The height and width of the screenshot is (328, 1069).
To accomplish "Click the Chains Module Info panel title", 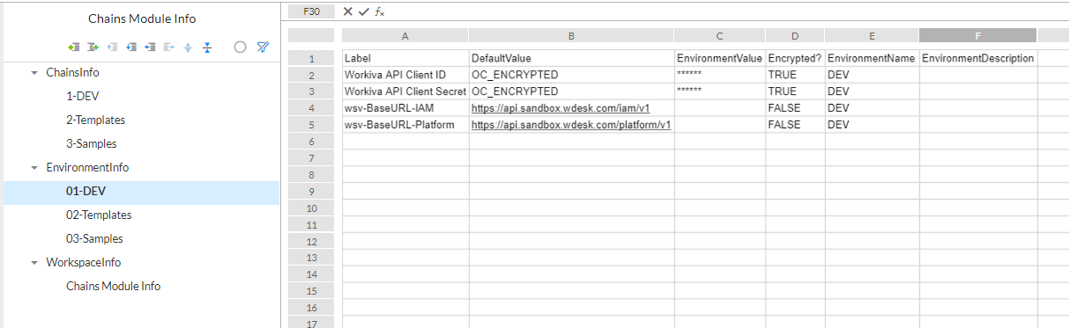I will point(142,18).
